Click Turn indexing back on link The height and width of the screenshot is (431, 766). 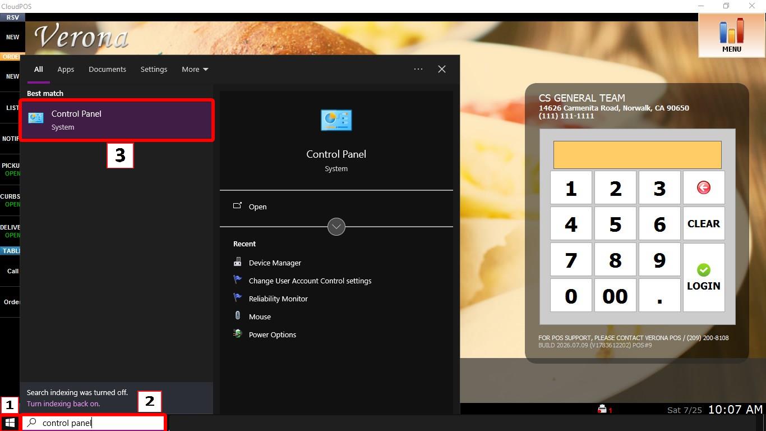coord(63,404)
